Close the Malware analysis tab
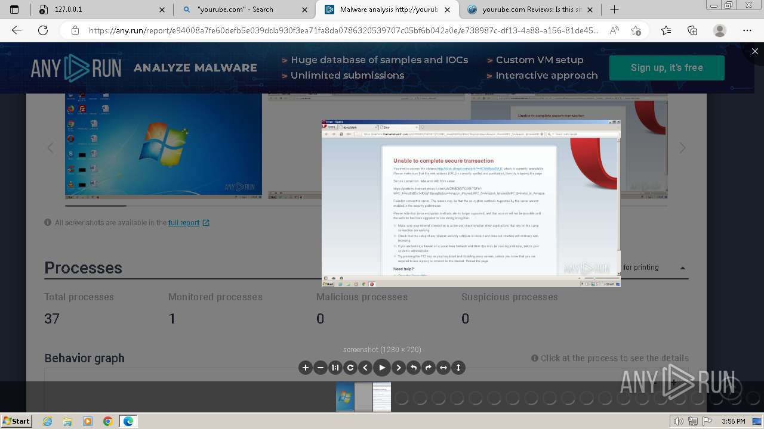Image resolution: width=764 pixels, height=429 pixels. coord(448,10)
